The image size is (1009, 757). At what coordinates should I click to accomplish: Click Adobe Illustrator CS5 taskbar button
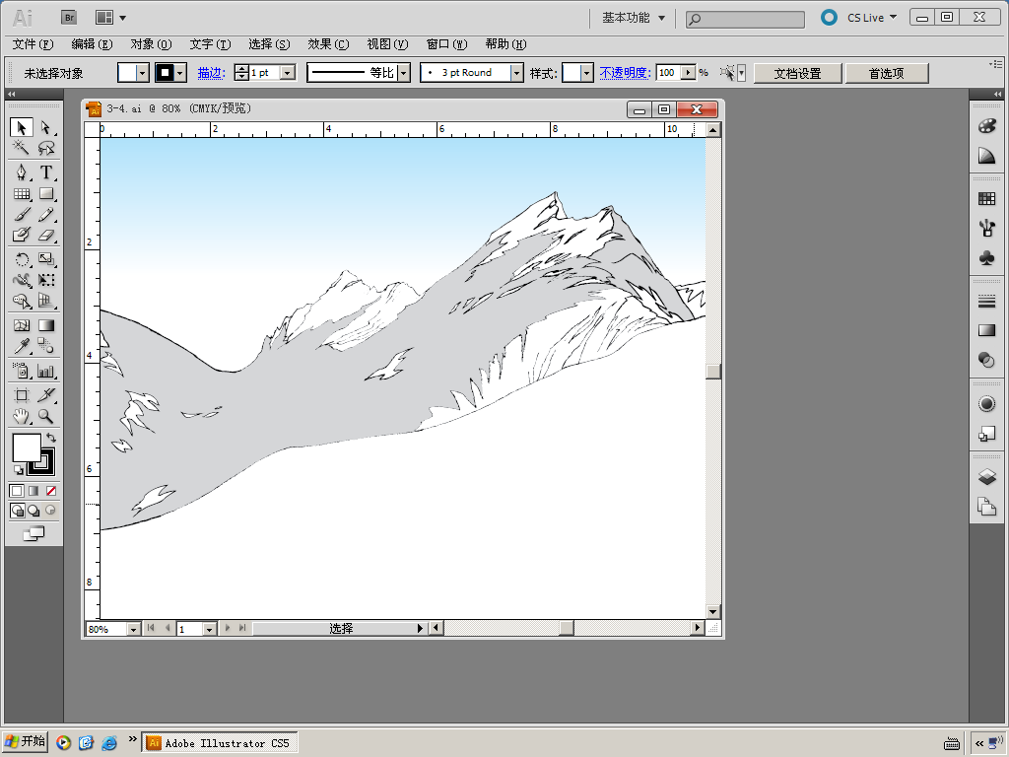pos(220,743)
